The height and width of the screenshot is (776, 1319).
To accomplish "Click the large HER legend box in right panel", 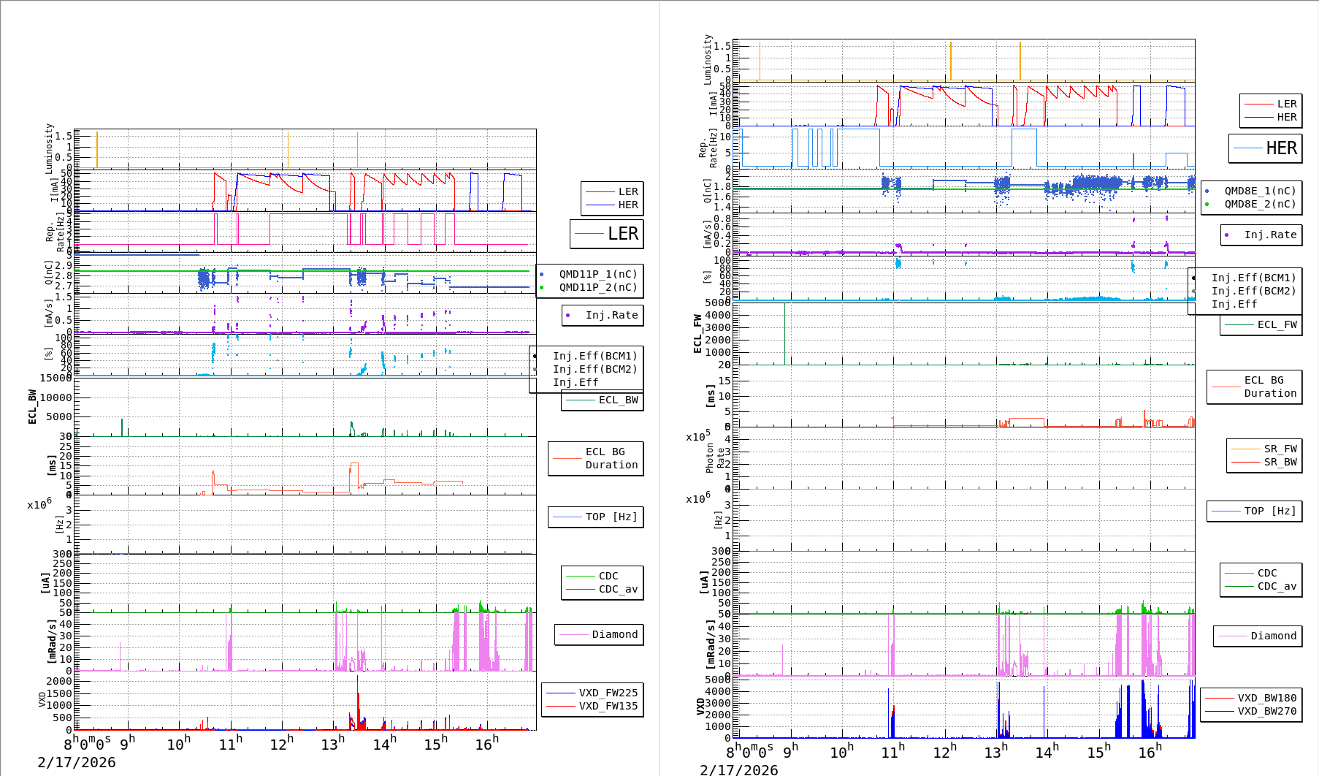I will click(1266, 148).
